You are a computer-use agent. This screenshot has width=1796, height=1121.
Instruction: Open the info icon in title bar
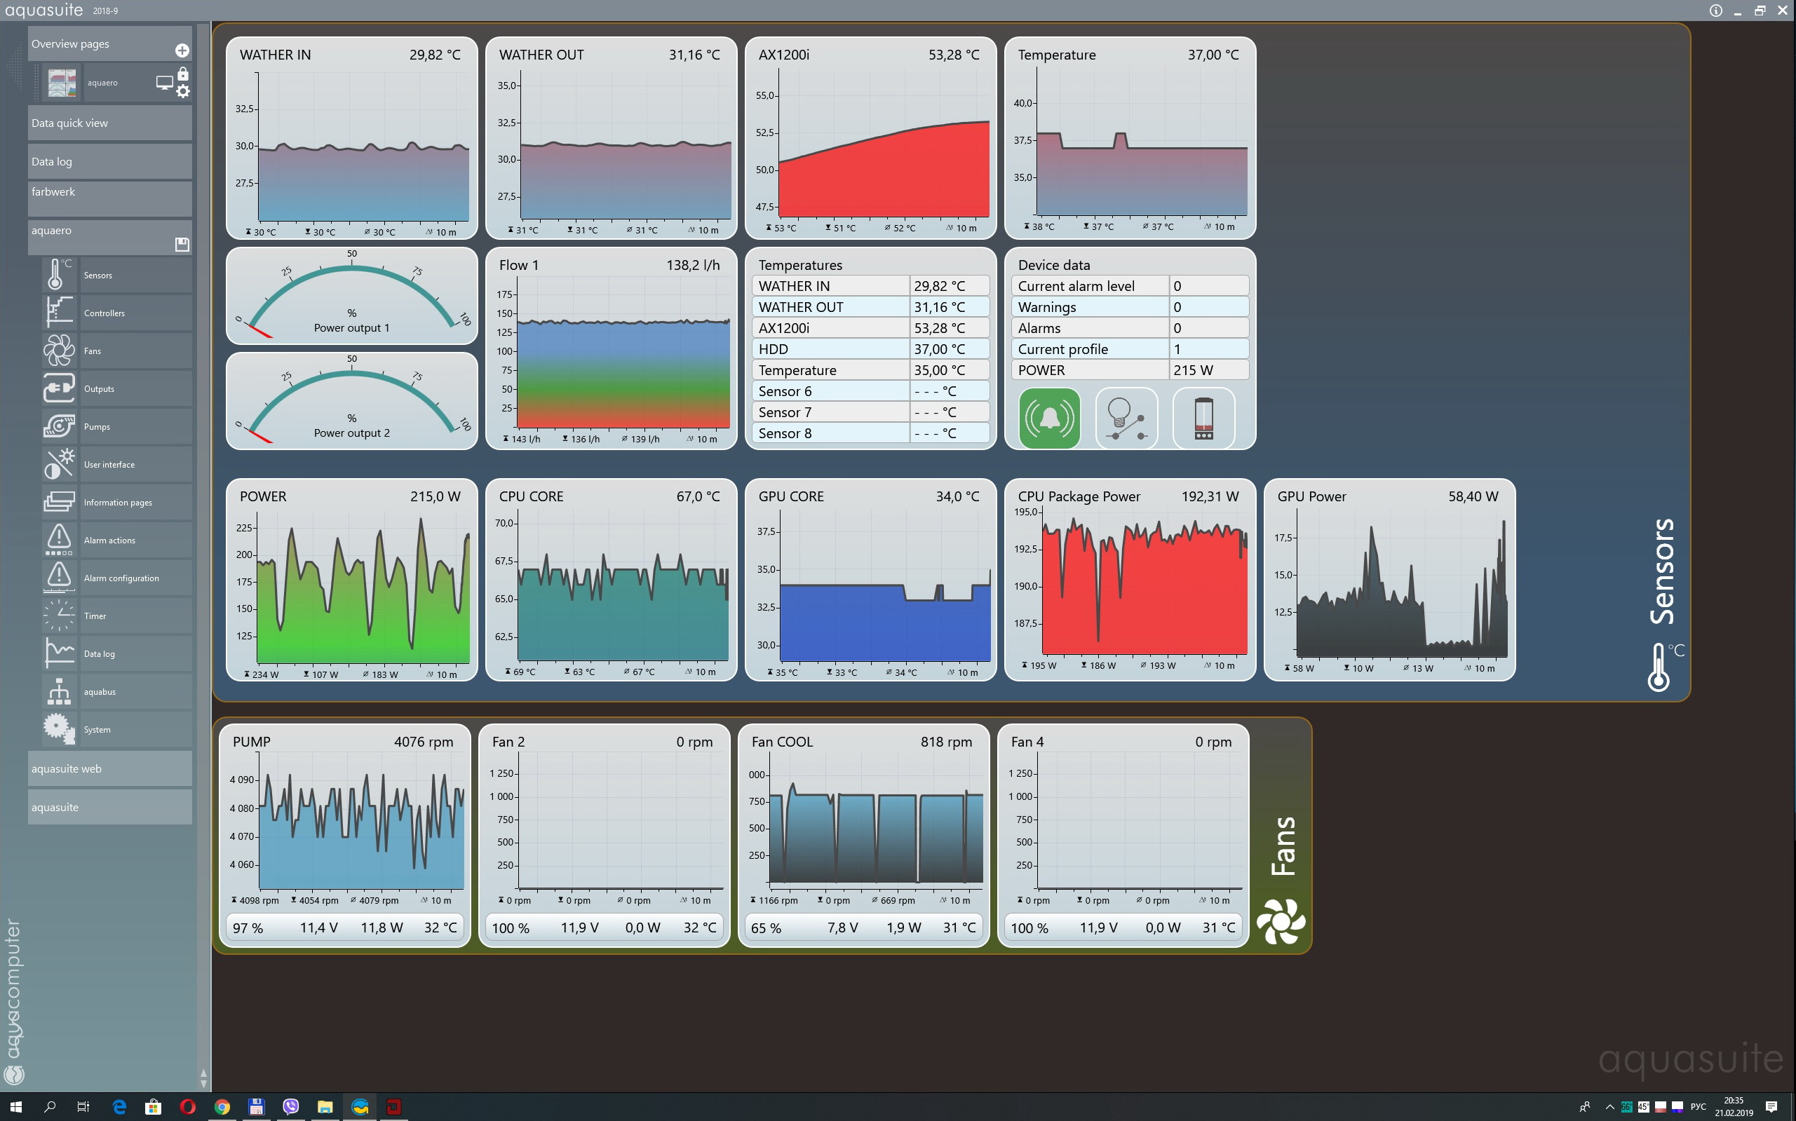(x=1715, y=11)
